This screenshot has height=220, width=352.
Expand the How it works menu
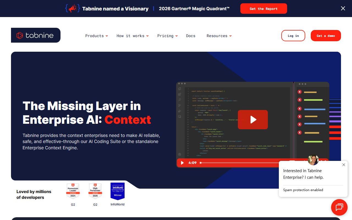point(133,36)
